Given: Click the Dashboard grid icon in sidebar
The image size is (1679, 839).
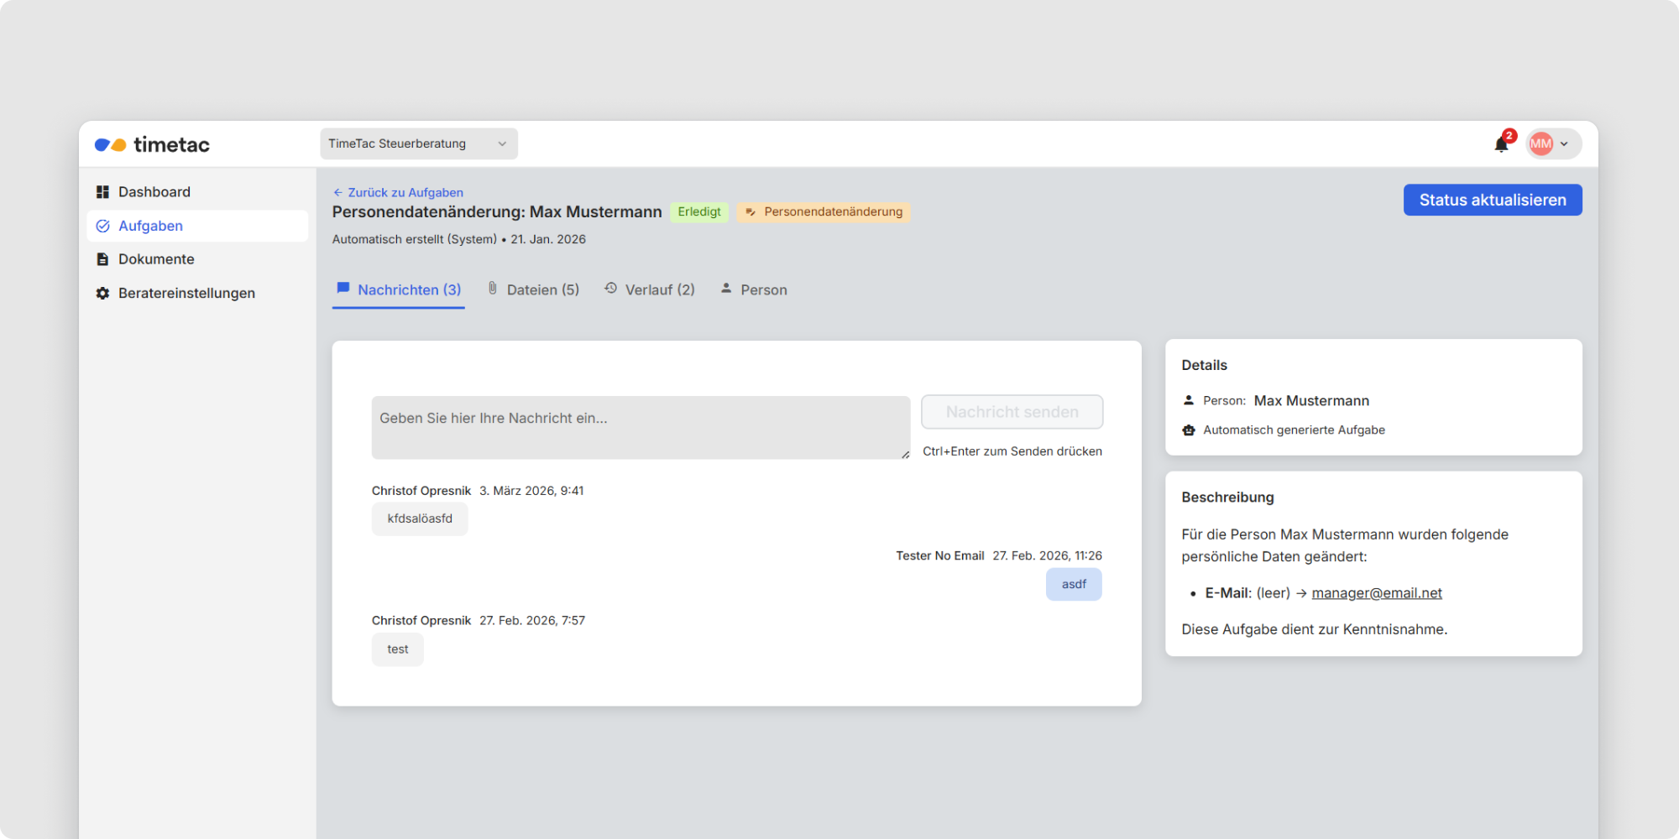Looking at the screenshot, I should (102, 192).
